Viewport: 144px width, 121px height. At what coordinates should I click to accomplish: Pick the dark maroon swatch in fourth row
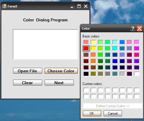[86, 61]
